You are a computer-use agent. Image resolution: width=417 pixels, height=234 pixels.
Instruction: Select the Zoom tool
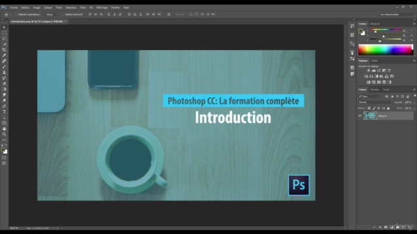click(4, 135)
